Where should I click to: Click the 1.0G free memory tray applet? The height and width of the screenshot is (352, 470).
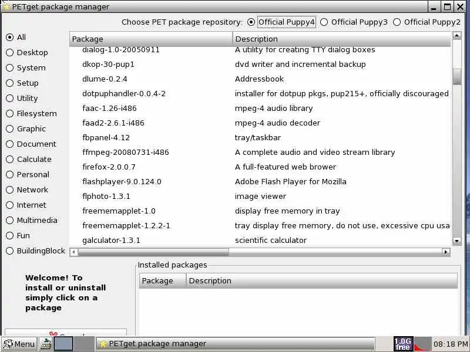403,344
